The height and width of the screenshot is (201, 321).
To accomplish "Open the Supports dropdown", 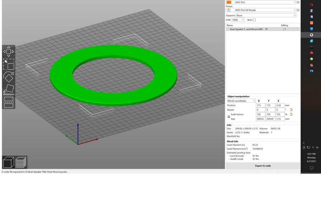I will (266, 15).
